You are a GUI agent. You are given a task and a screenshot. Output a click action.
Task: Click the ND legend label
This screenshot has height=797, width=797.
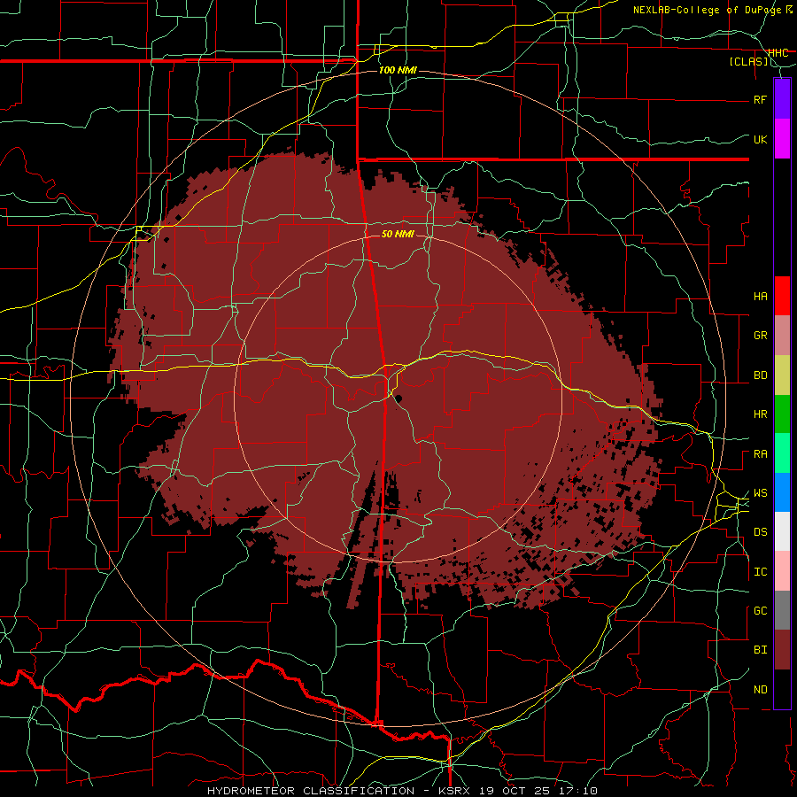tap(761, 690)
